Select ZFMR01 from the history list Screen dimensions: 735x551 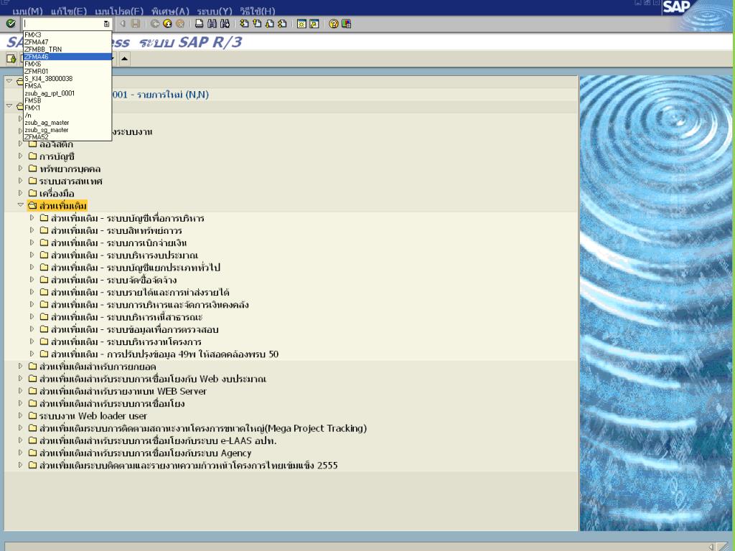coord(67,71)
